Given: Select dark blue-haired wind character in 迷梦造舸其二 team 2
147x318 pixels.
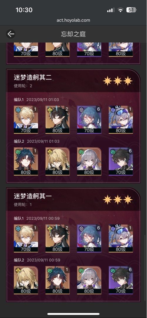Looking at the screenshot, I should (x=26, y=161).
